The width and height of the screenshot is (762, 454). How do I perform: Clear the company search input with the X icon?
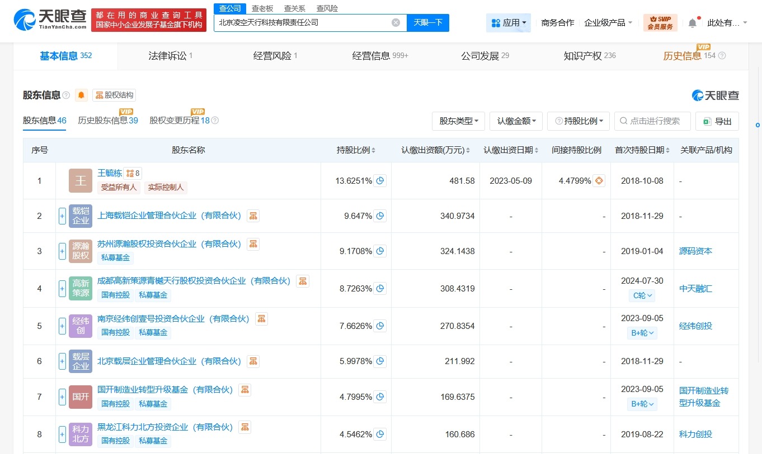(x=396, y=22)
